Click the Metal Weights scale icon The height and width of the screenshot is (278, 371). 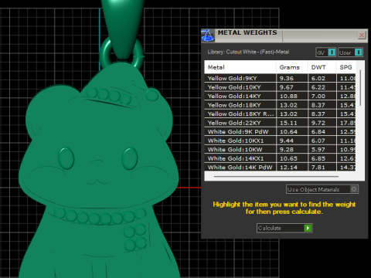point(208,36)
